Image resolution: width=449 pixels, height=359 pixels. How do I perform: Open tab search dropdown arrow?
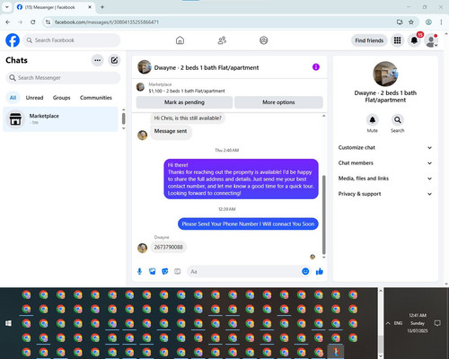7,7
